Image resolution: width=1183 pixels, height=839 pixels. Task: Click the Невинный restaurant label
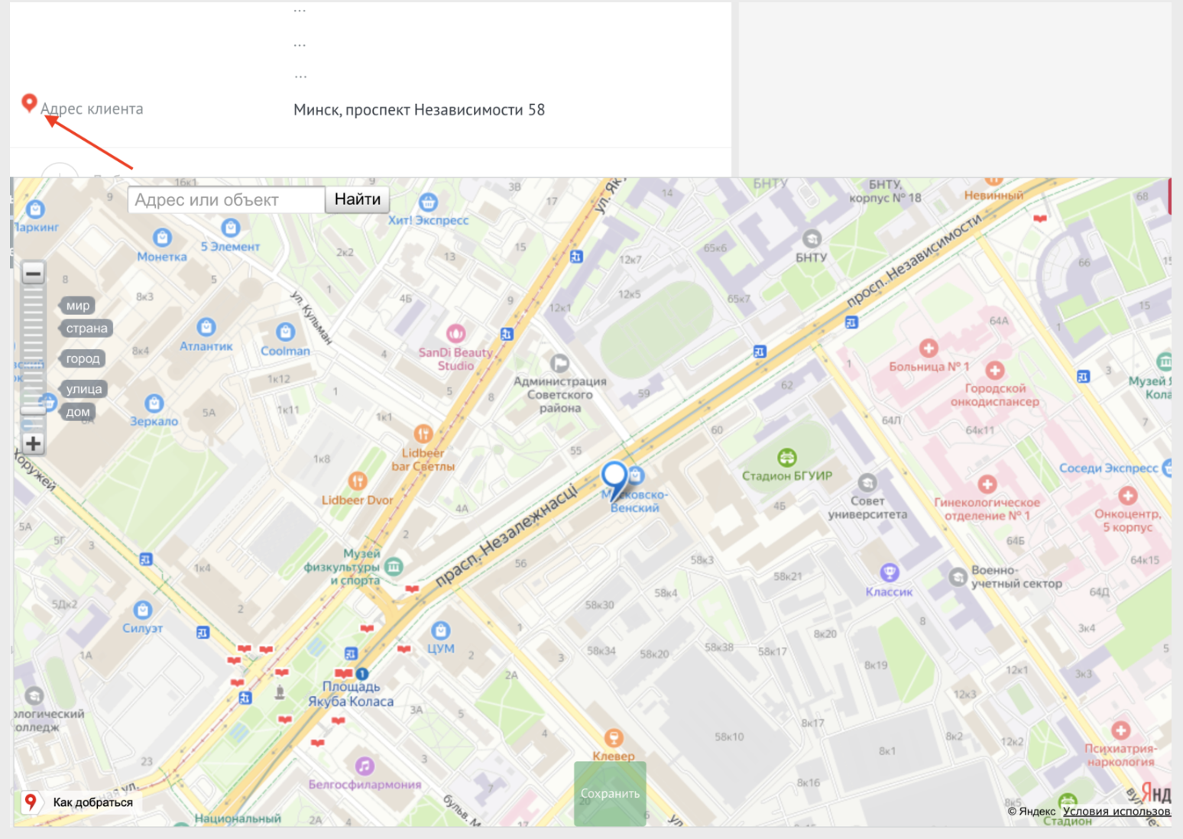(x=993, y=195)
